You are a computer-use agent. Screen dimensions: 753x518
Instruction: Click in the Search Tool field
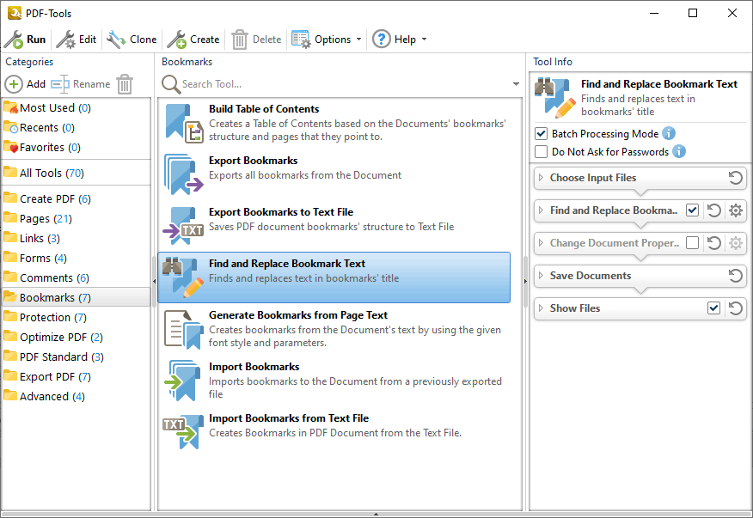(x=335, y=84)
